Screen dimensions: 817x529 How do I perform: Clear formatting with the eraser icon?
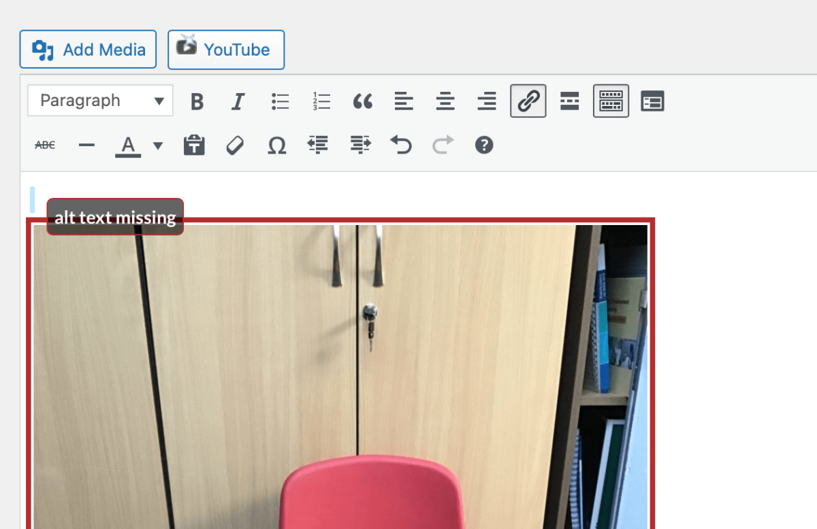pyautogui.click(x=235, y=145)
